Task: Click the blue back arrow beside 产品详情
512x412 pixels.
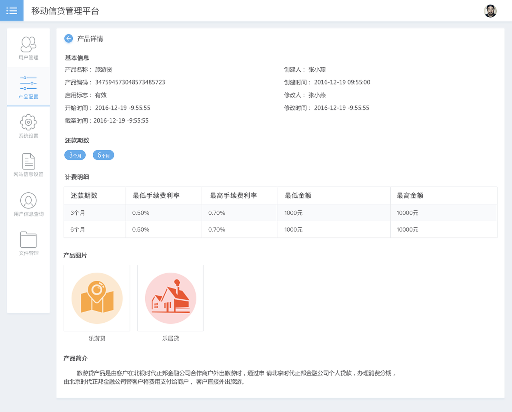Action: tap(68, 38)
